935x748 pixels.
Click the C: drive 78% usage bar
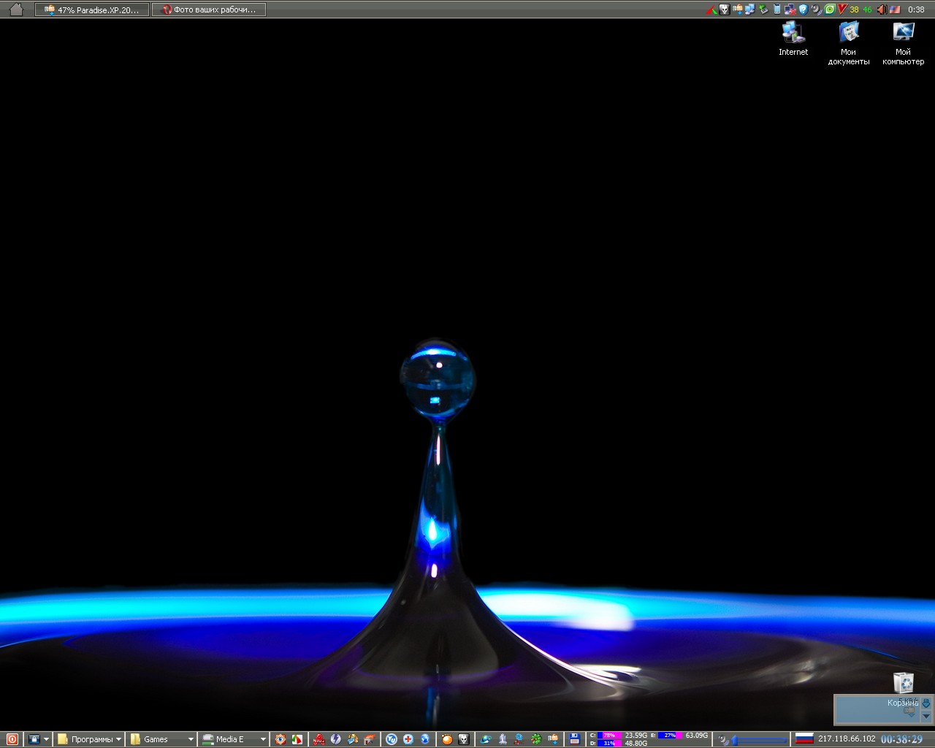(x=610, y=736)
